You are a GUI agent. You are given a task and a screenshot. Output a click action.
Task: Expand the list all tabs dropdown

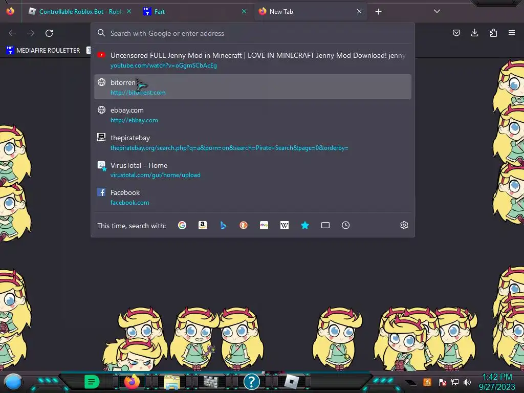tap(437, 11)
